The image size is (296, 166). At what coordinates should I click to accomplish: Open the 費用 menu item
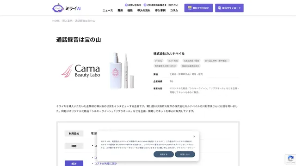[120, 11]
